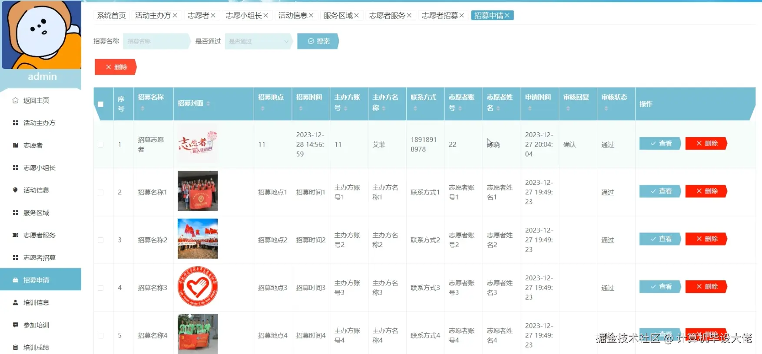Close the active 招募申请 tab with its X
The height and width of the screenshot is (354, 762).
507,15
